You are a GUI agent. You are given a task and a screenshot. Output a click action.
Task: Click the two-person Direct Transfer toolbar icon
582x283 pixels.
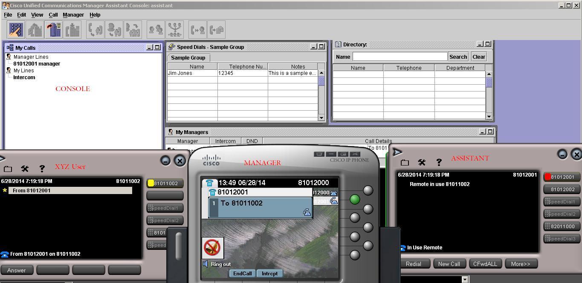tap(156, 30)
